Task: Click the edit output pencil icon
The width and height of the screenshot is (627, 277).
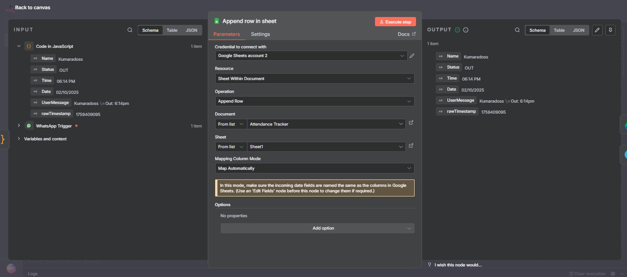Action: click(x=597, y=29)
